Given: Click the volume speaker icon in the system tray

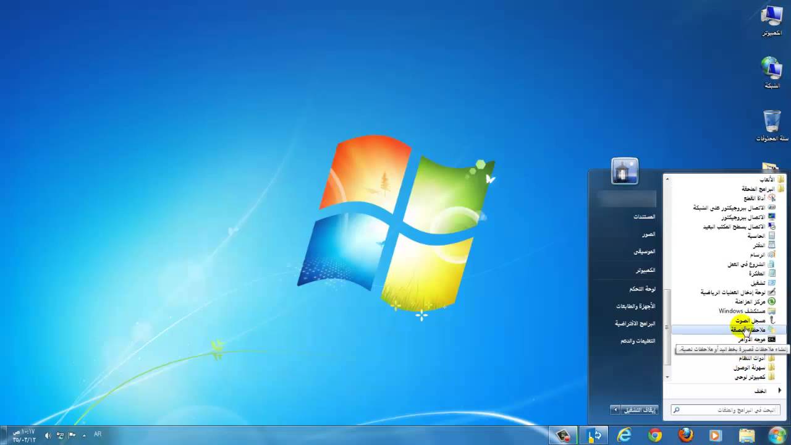Looking at the screenshot, I should [x=48, y=435].
